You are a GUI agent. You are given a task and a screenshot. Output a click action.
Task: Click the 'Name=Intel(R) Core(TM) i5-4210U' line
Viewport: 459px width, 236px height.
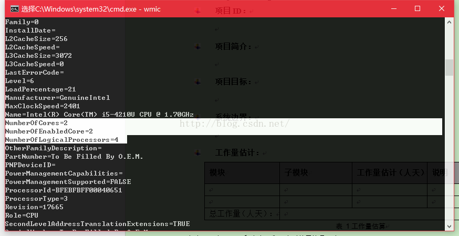(99, 115)
